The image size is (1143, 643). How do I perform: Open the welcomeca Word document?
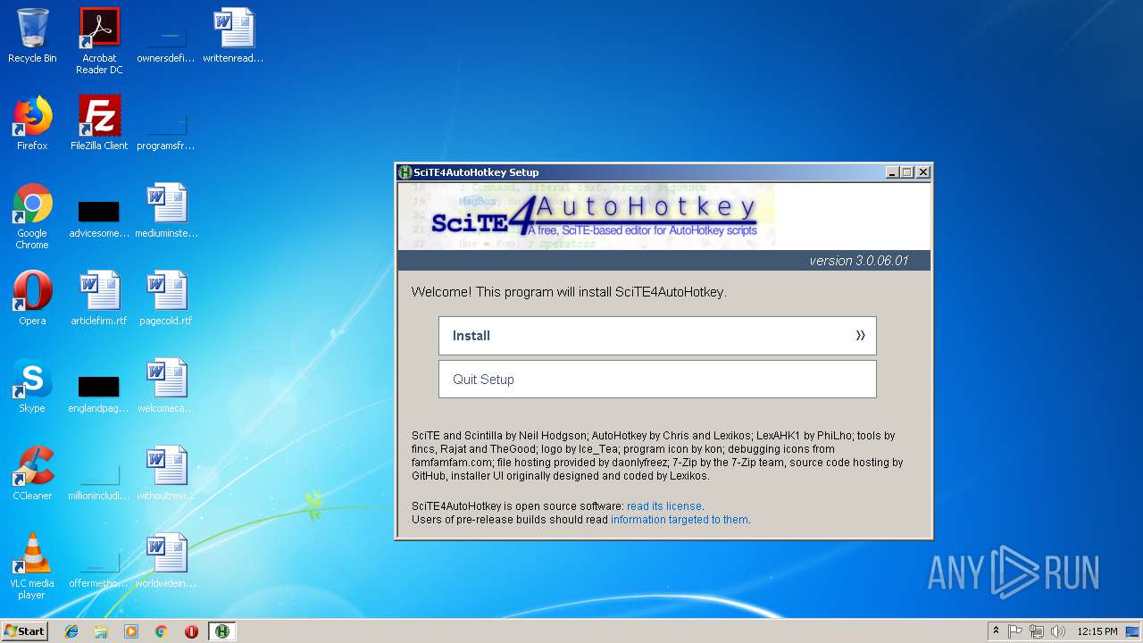point(166,386)
